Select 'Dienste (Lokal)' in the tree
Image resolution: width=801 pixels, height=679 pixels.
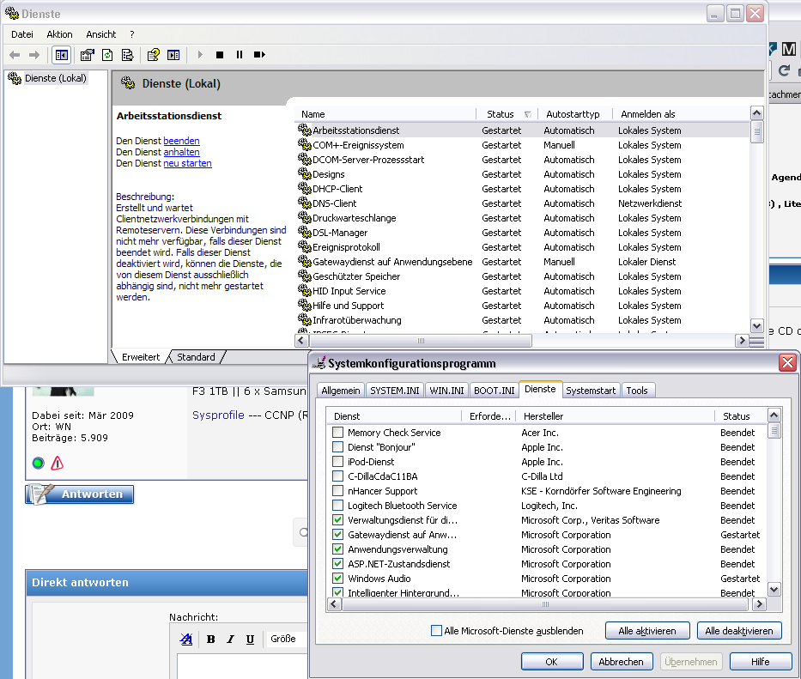(55, 78)
